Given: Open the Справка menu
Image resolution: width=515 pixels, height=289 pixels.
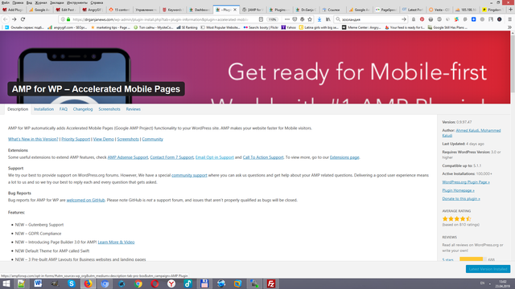Looking at the screenshot, I should 97,2.
